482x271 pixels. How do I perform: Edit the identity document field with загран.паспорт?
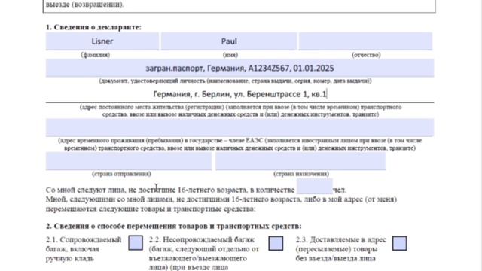(239, 68)
